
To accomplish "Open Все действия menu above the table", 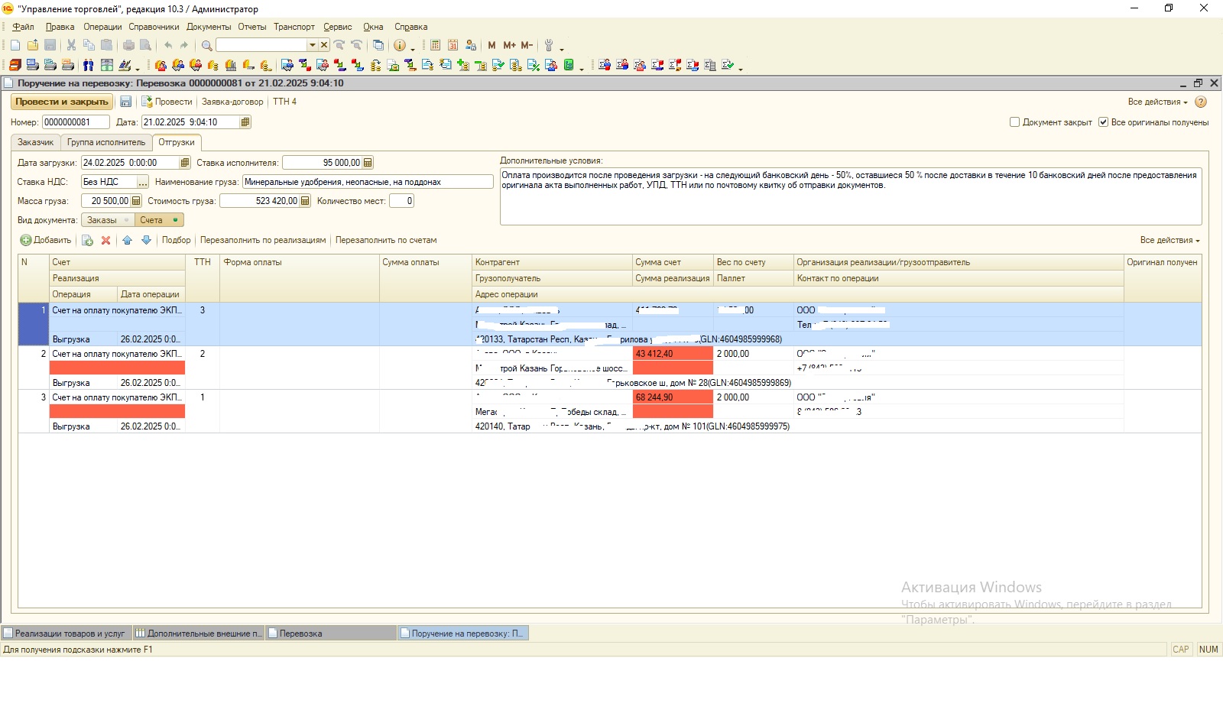I will click(x=1169, y=240).
